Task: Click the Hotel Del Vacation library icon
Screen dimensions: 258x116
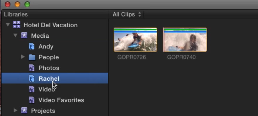Action: [17, 25]
